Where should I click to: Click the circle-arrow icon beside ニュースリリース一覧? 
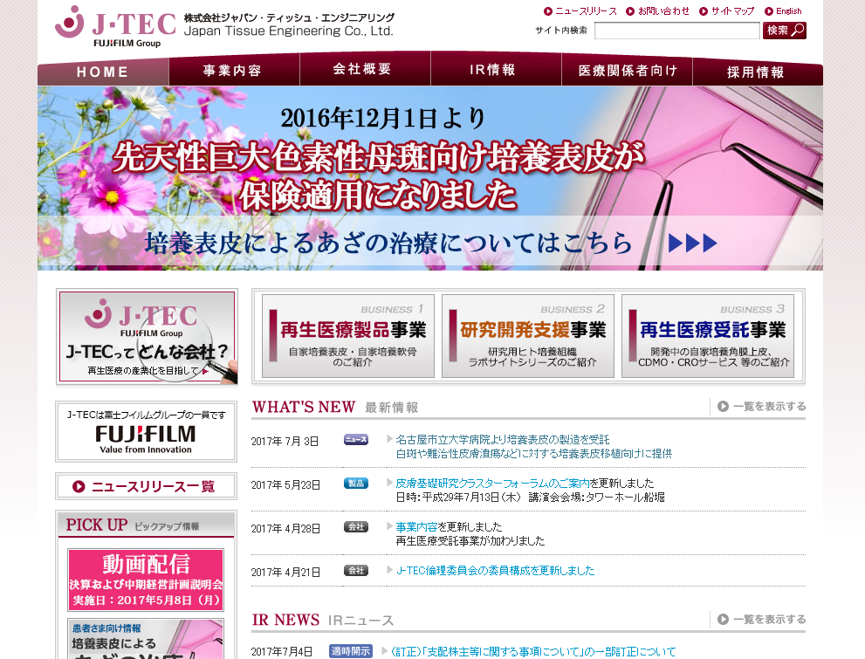tap(79, 486)
